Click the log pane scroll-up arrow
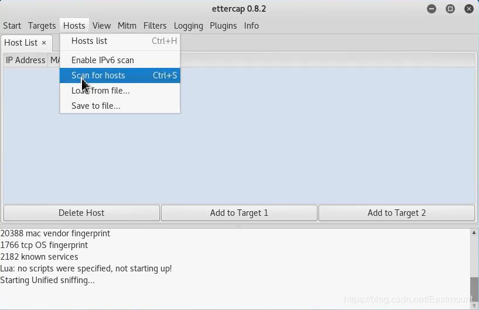The image size is (479, 310). [x=474, y=233]
